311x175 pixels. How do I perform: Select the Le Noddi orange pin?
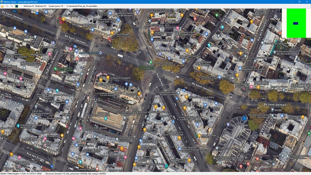(251, 22)
